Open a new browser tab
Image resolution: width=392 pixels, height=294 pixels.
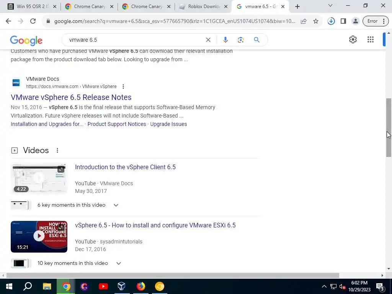297,7
